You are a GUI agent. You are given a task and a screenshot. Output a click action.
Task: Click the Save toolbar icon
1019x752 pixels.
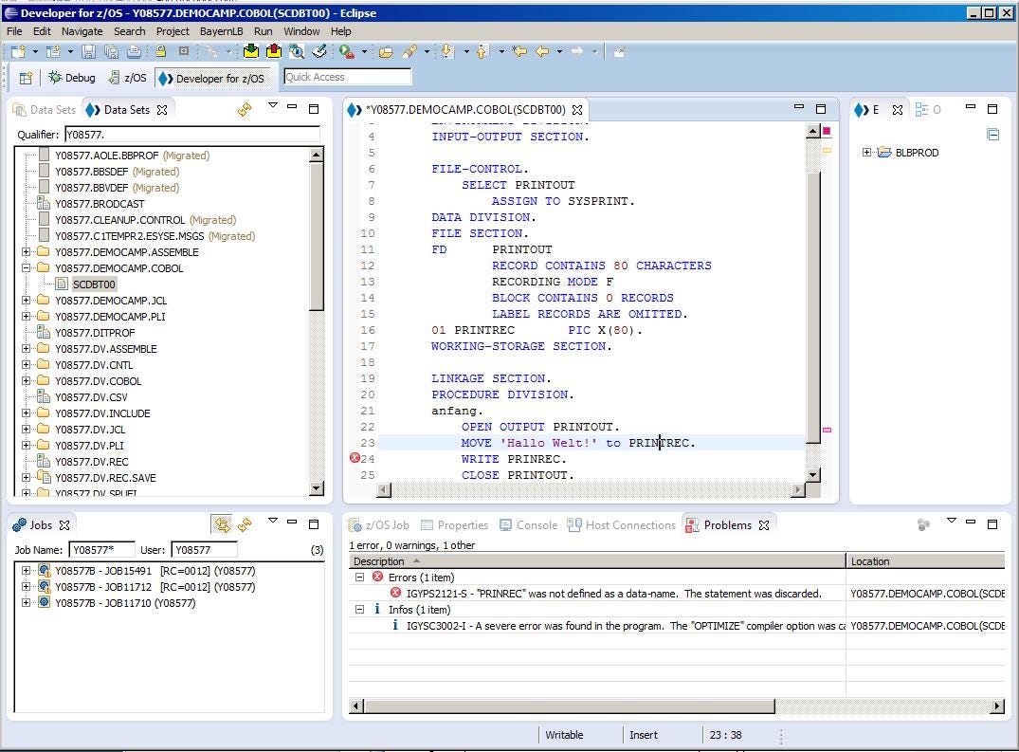89,52
